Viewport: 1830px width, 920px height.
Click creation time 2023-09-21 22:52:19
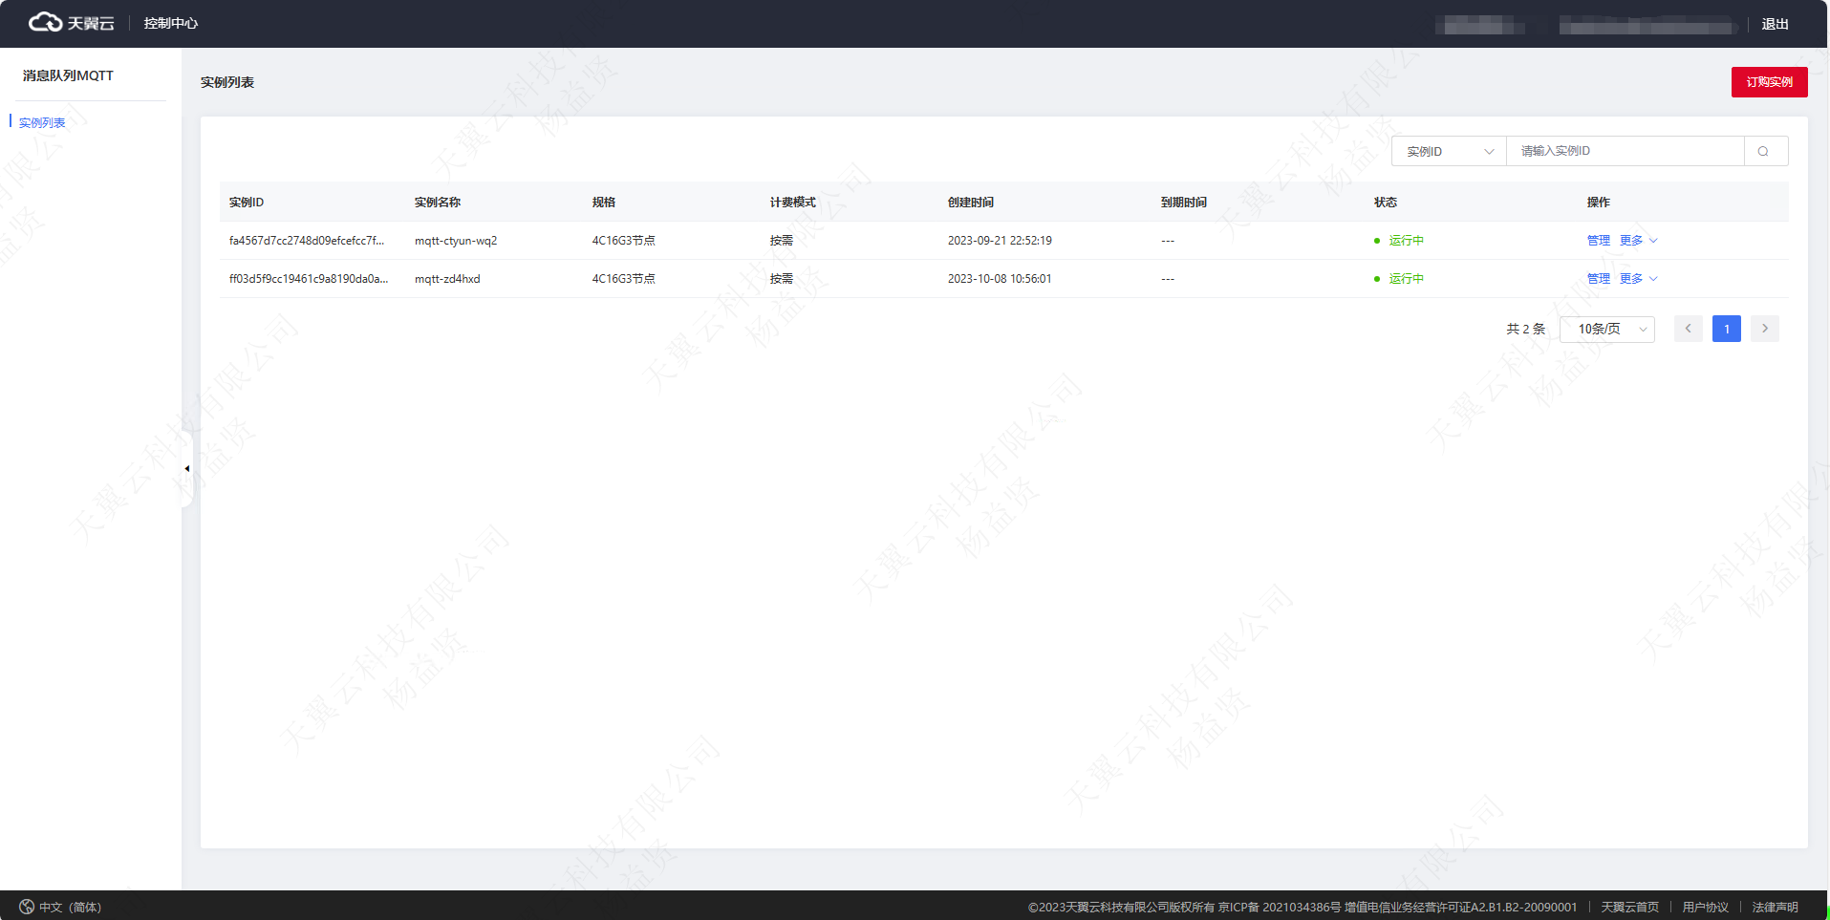tap(1000, 241)
